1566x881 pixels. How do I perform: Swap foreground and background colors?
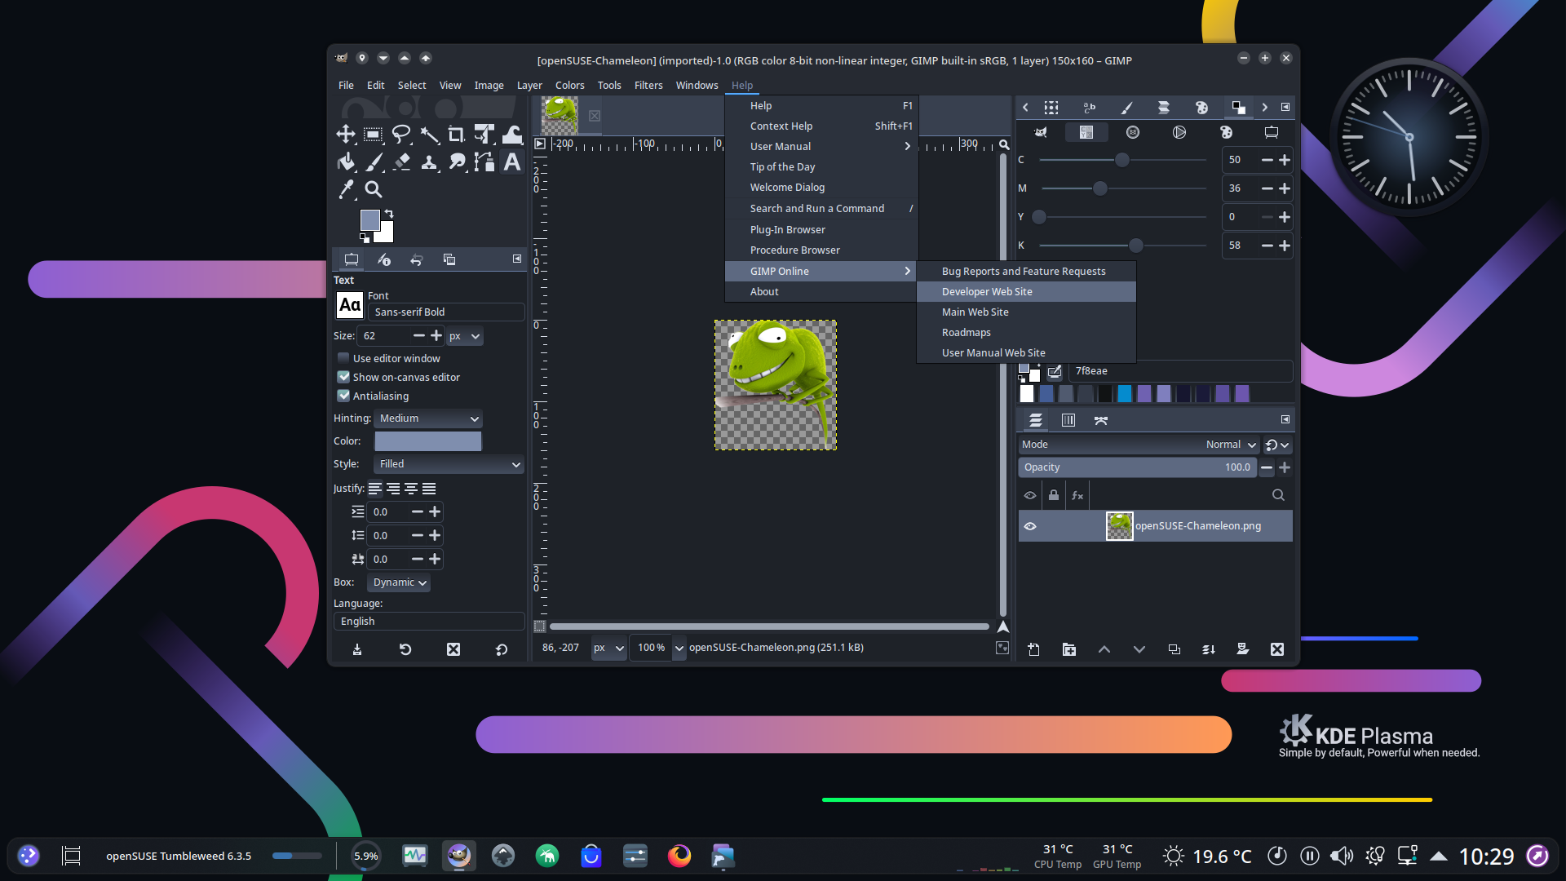389,214
